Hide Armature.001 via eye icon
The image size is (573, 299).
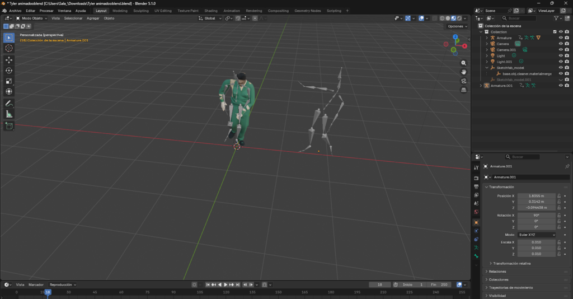click(561, 86)
